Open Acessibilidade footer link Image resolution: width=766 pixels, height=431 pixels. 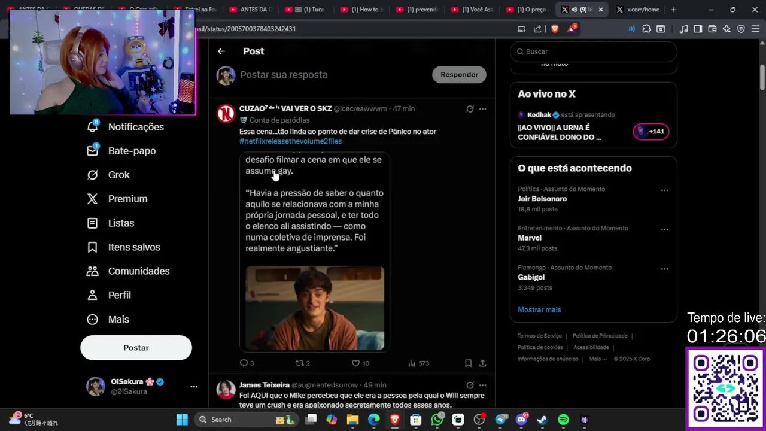[591, 347]
